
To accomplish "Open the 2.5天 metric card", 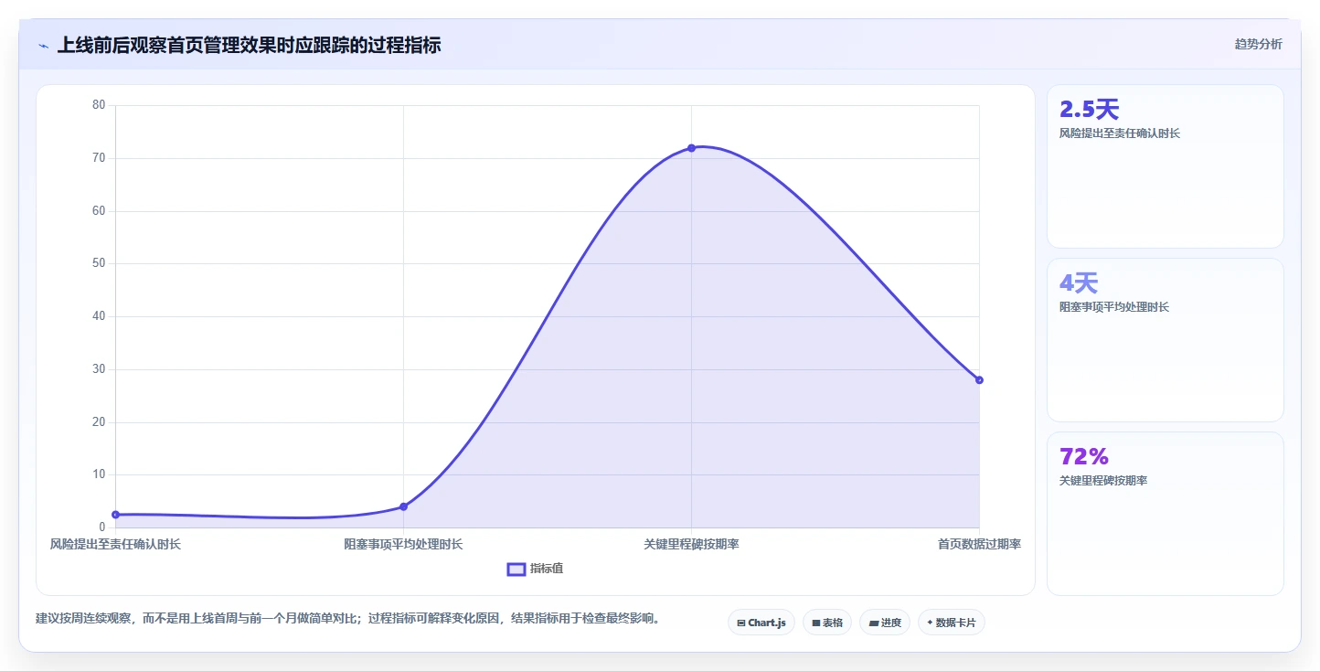I will [x=1166, y=166].
